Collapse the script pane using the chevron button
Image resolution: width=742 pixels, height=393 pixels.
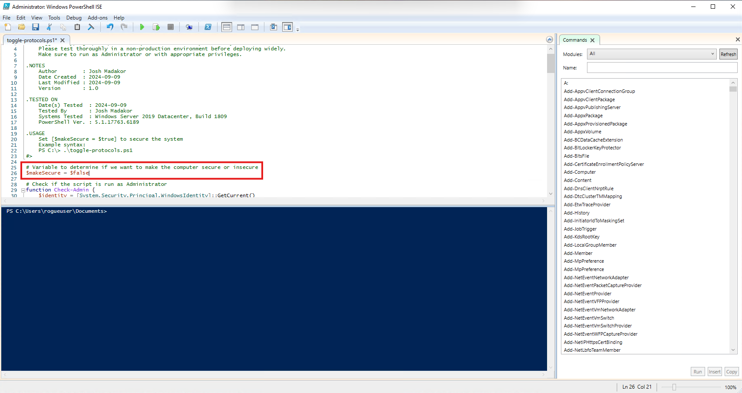pyautogui.click(x=549, y=40)
